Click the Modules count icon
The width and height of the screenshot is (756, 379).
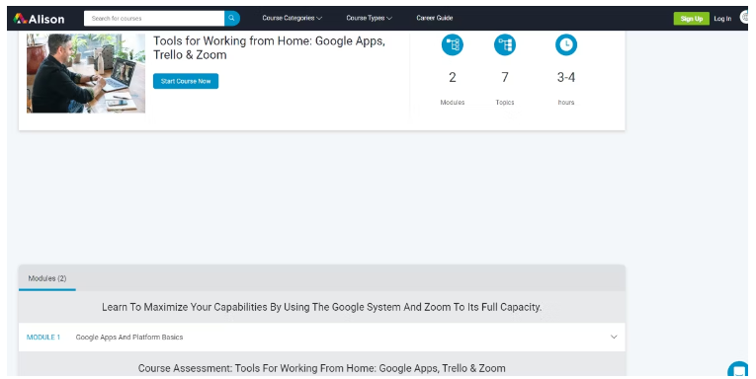pyautogui.click(x=453, y=44)
